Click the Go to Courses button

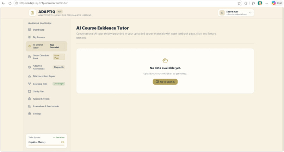click(x=165, y=82)
